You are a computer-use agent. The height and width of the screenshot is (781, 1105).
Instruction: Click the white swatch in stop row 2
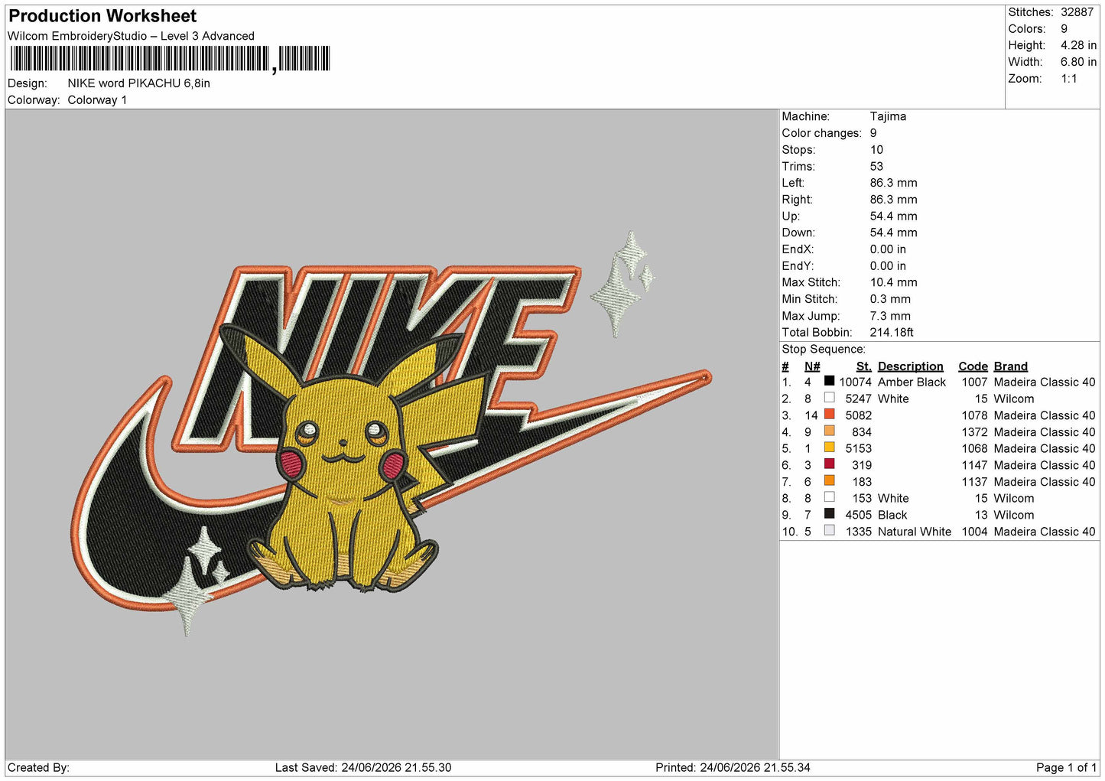point(829,398)
